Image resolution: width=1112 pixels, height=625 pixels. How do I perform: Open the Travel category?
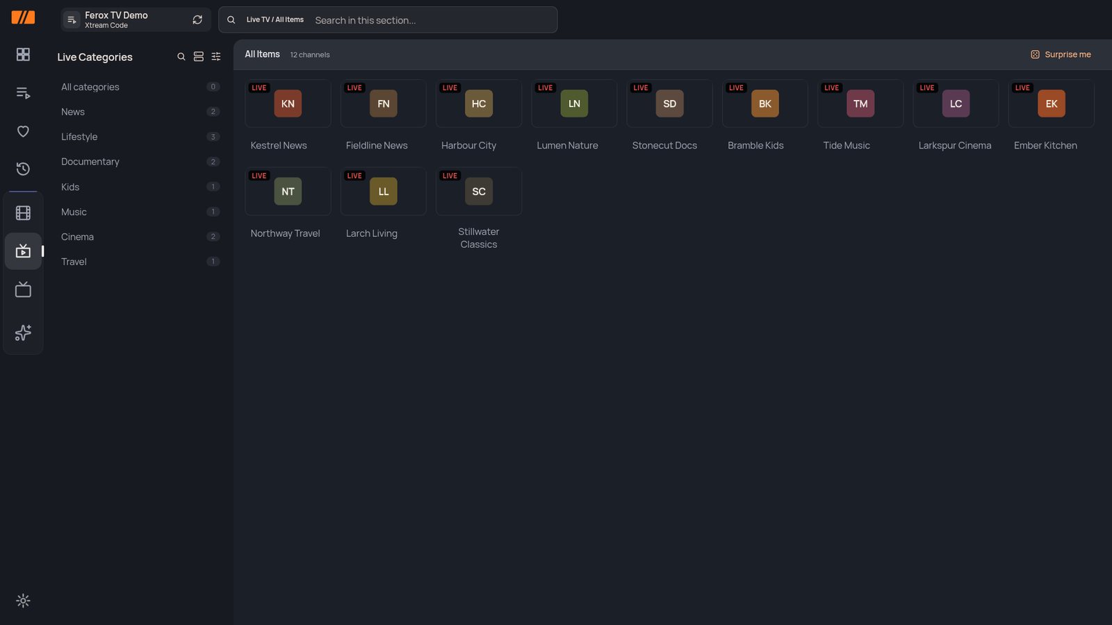(140, 262)
